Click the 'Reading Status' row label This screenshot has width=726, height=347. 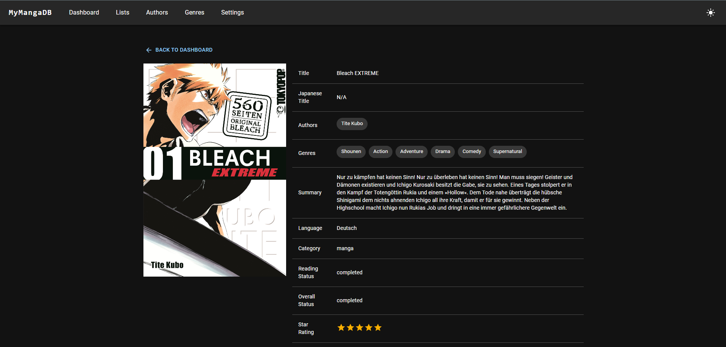[308, 272]
